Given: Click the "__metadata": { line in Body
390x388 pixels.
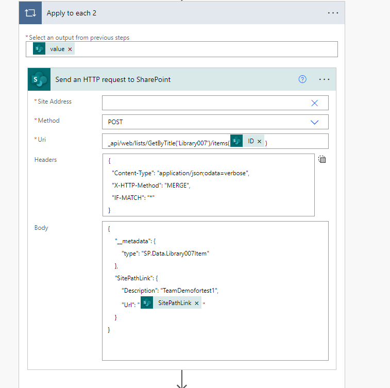Looking at the screenshot, I should pos(135,241).
